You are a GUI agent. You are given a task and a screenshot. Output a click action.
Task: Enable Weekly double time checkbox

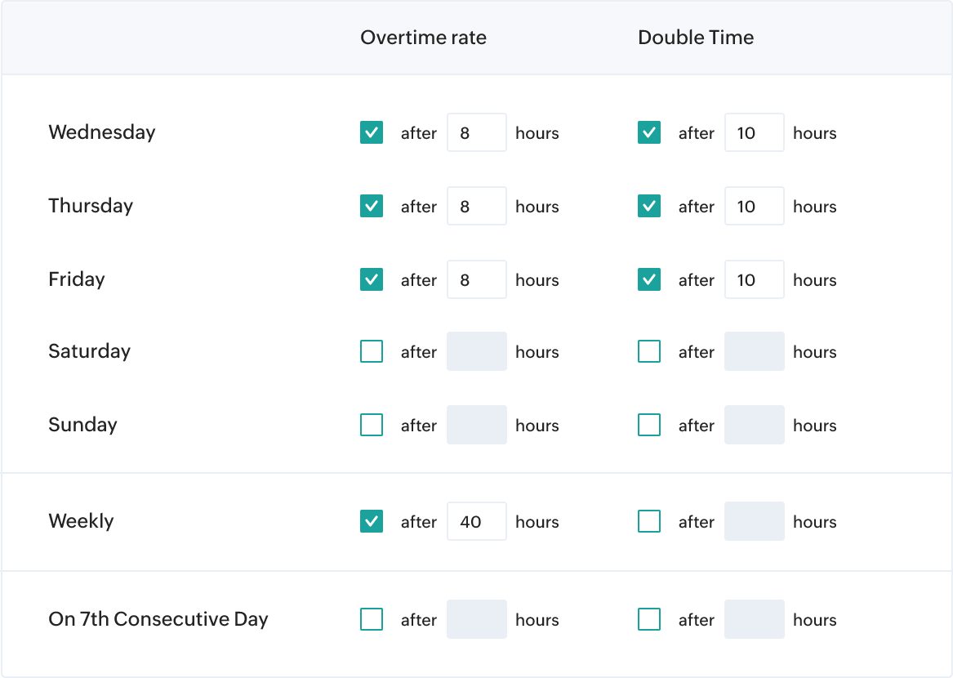(x=649, y=521)
